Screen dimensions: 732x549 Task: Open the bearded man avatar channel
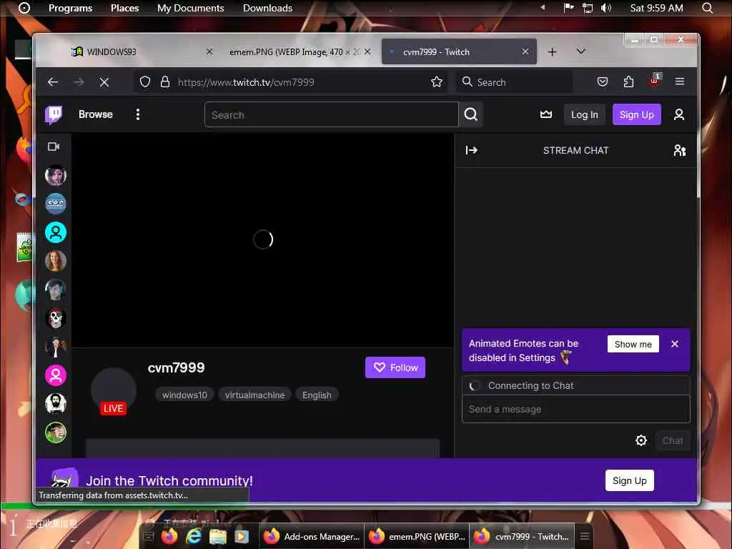56,403
